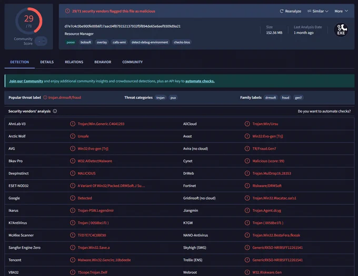Screen dimensions: 358x276
Task: Switch to the DETECTION tab
Action: (x=19, y=62)
